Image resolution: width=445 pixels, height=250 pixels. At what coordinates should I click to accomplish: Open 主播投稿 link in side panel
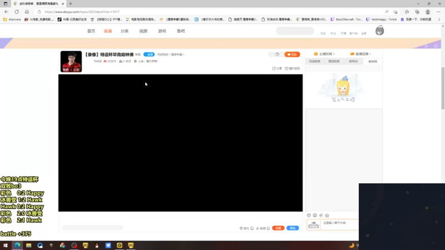point(324,54)
